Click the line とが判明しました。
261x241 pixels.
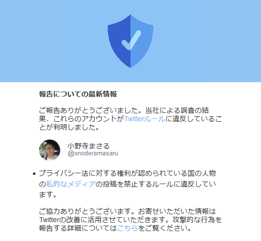[x=69, y=127]
